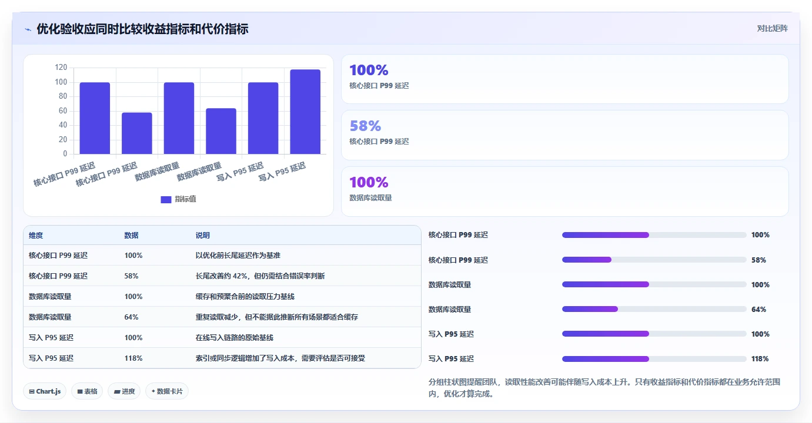812x423 pixels.
Task: Click the header title 优化验收应同时比较收益指标和代价指标
Action: [x=142, y=29]
